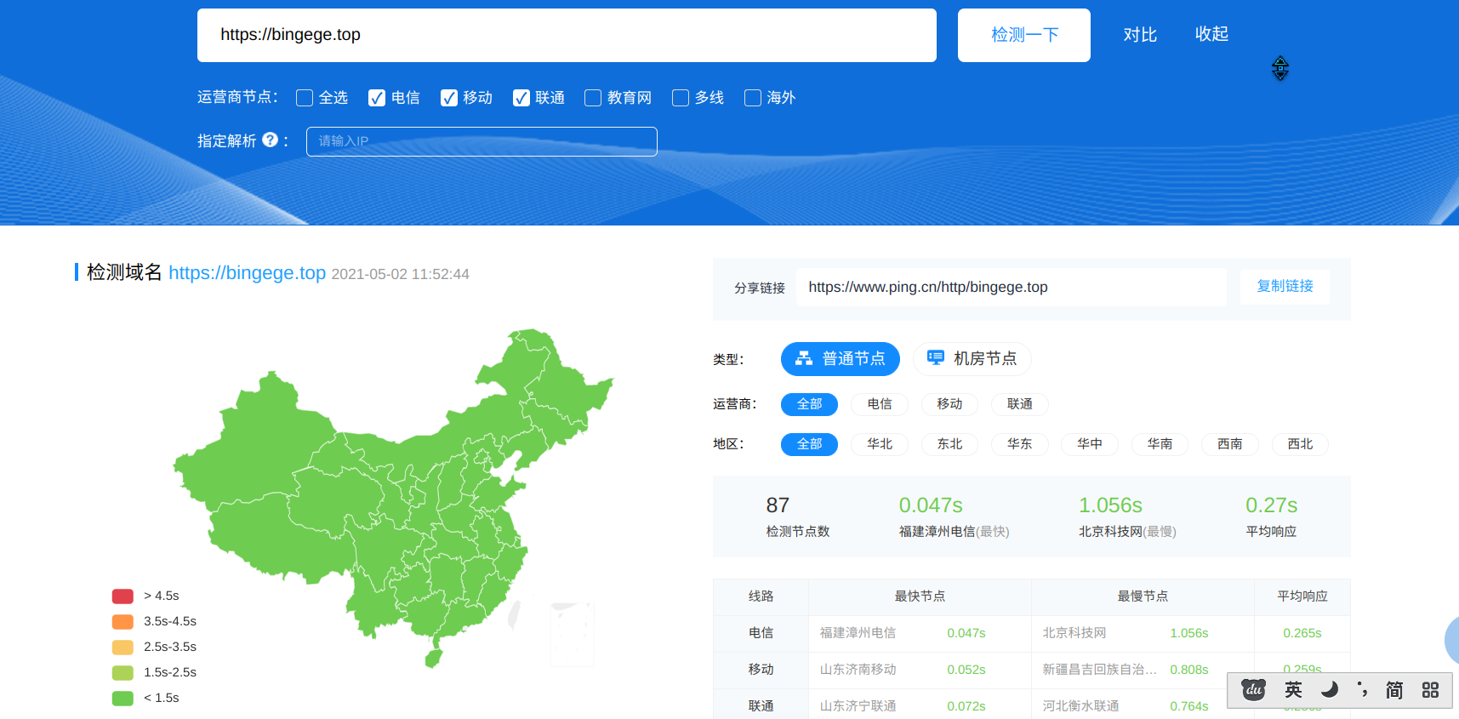Click the 最快节点 column header
The height and width of the screenshot is (719, 1459).
point(920,596)
